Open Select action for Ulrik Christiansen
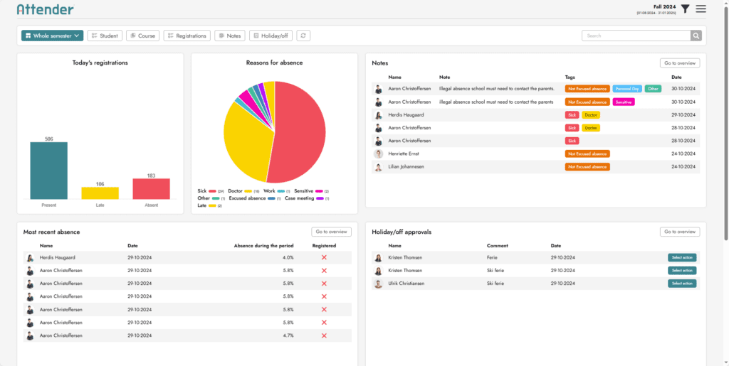The width and height of the screenshot is (729, 366). [682, 284]
